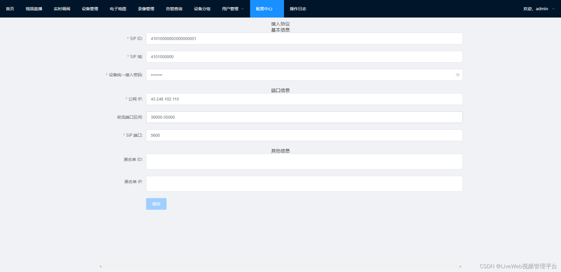Open 实时调阅 menu item

click(62, 9)
